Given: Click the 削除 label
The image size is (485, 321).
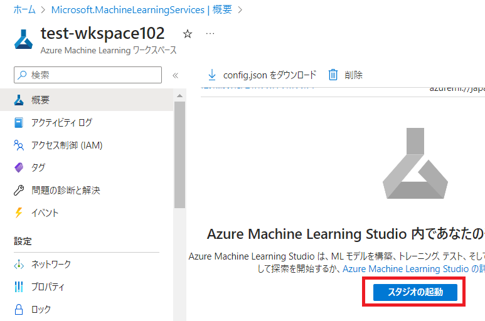Looking at the screenshot, I should (353, 75).
